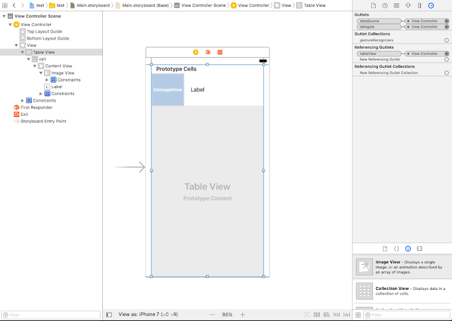This screenshot has width=452, height=321.
Task: Open the Identity inspector
Action: point(397,6)
